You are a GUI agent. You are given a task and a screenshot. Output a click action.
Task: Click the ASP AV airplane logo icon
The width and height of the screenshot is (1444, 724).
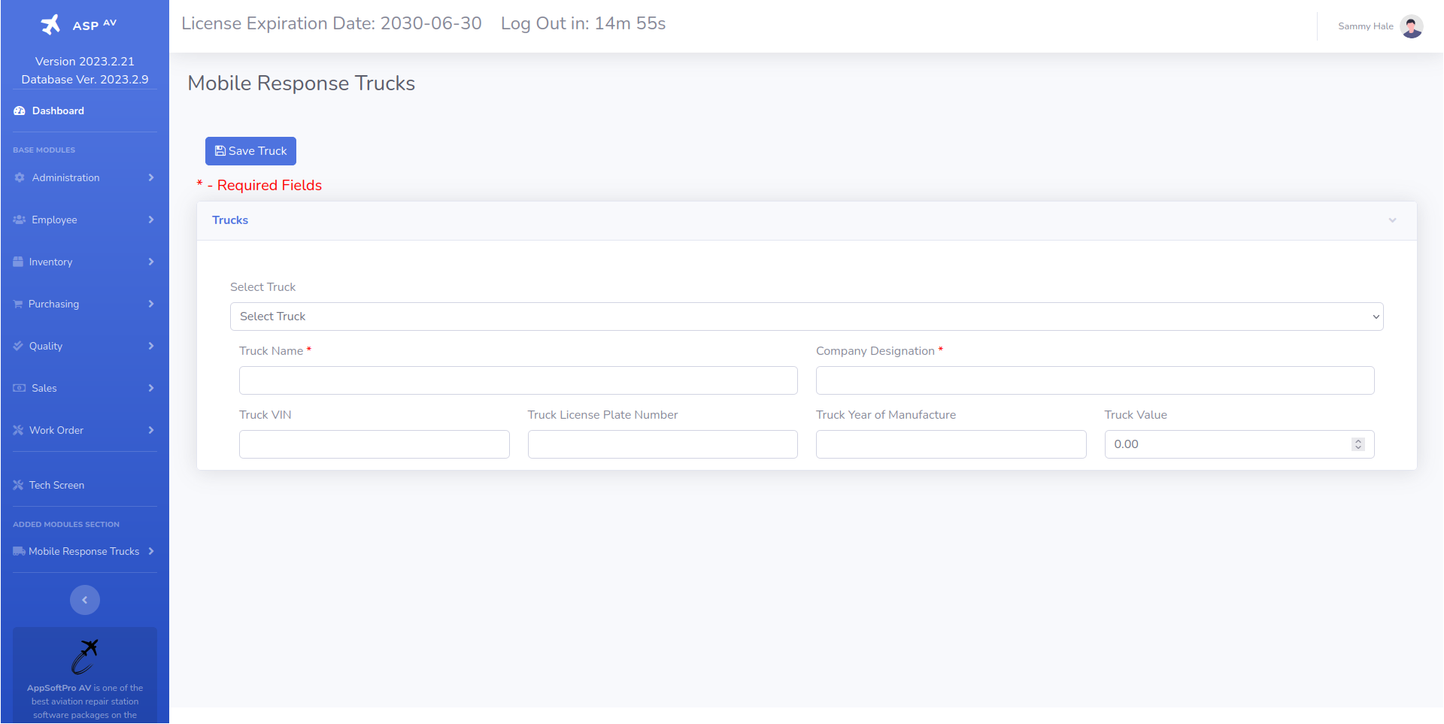point(50,25)
